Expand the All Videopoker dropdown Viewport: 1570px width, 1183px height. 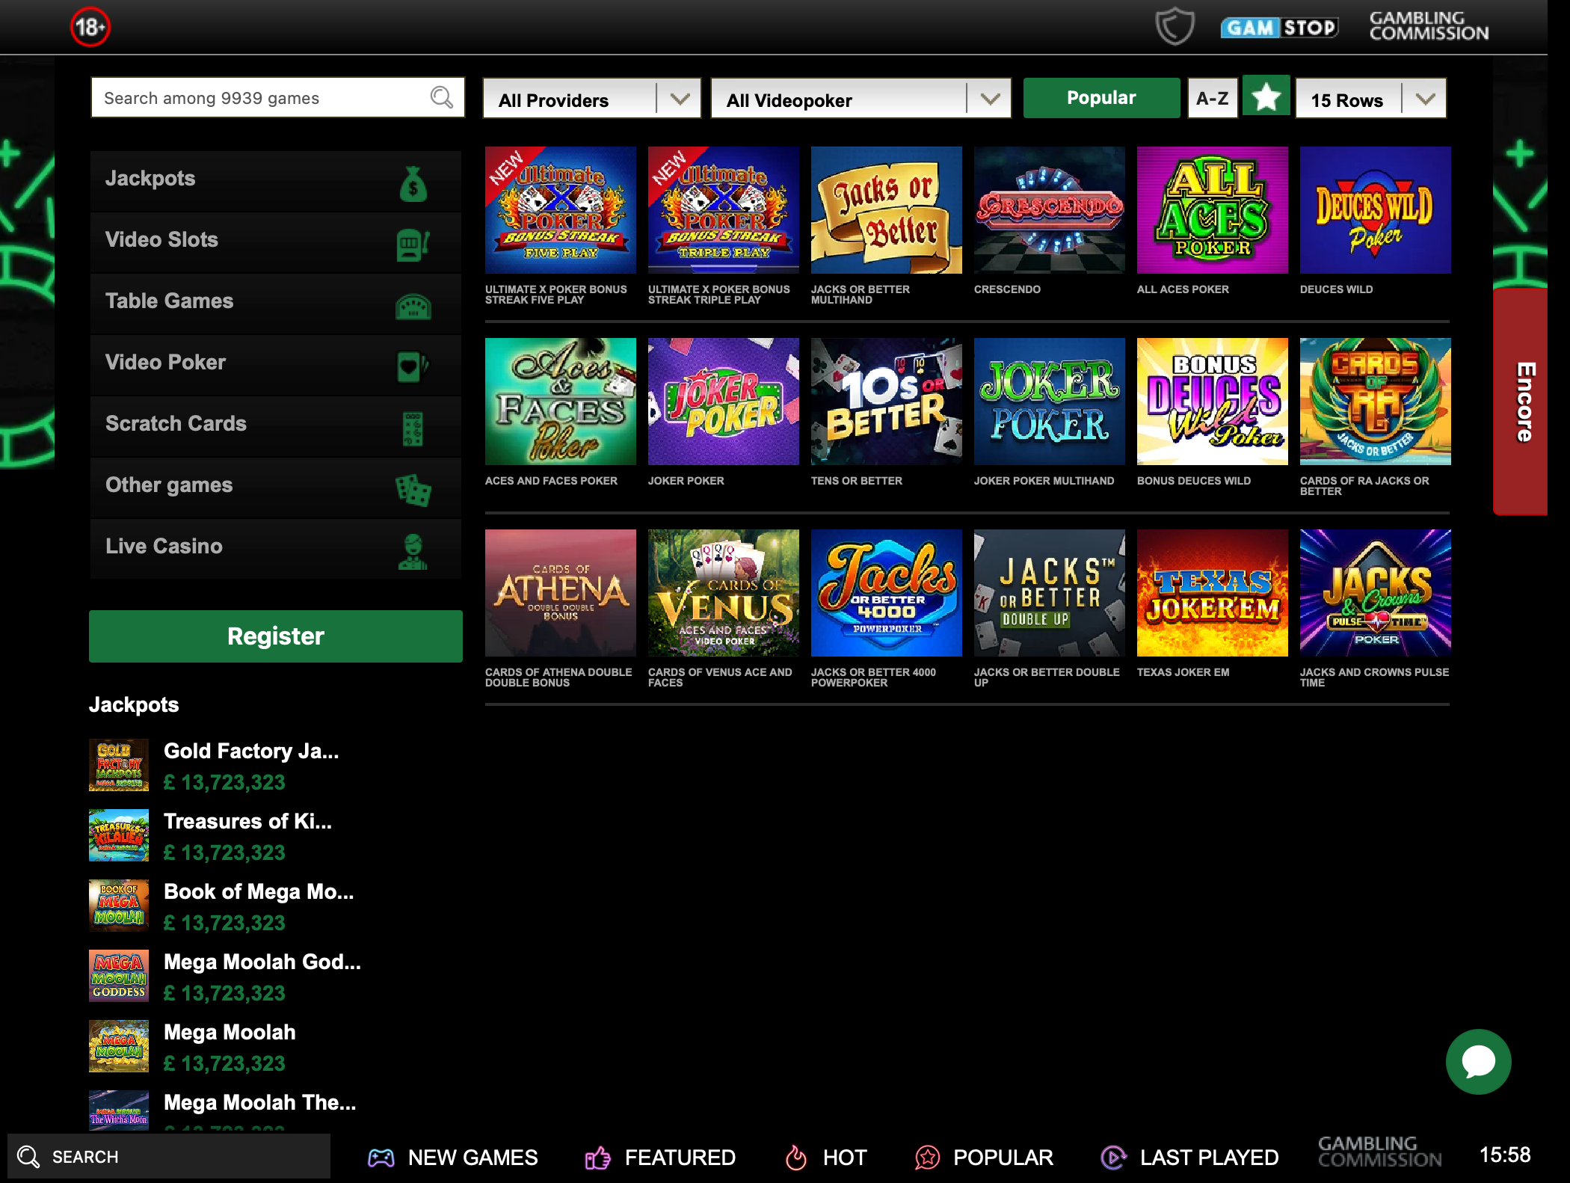click(860, 99)
